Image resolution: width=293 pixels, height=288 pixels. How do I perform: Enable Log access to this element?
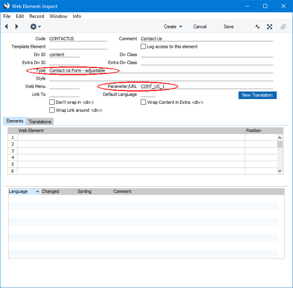click(x=143, y=47)
